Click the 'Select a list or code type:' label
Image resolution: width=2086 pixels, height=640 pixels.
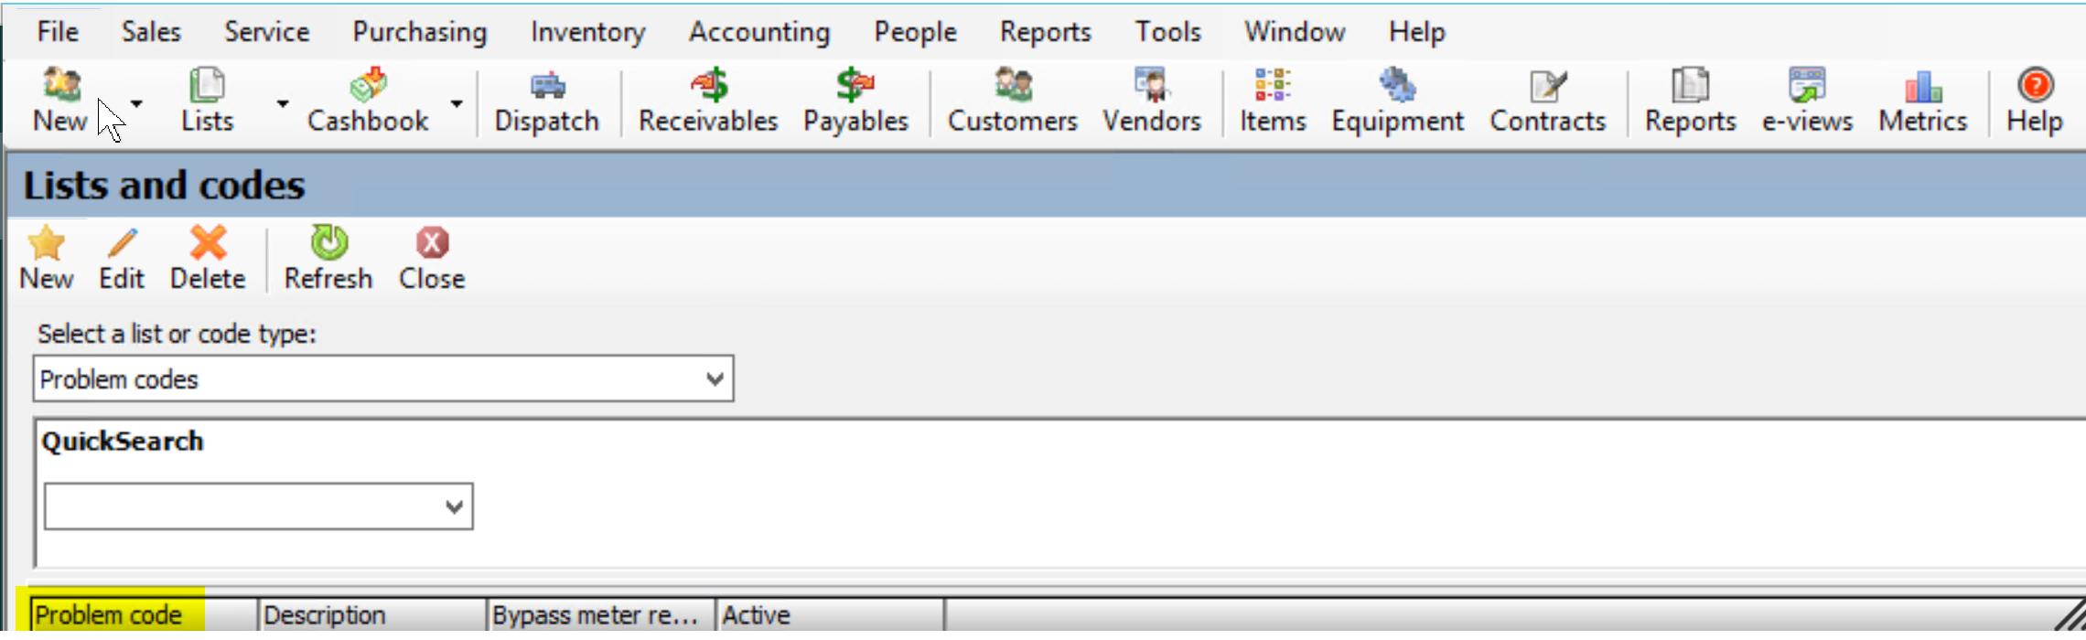[x=177, y=334]
